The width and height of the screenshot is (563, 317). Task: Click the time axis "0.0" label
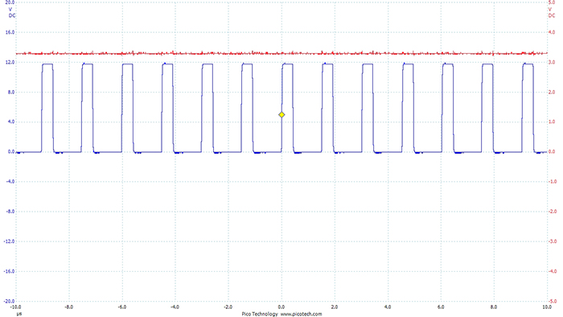coord(281,307)
